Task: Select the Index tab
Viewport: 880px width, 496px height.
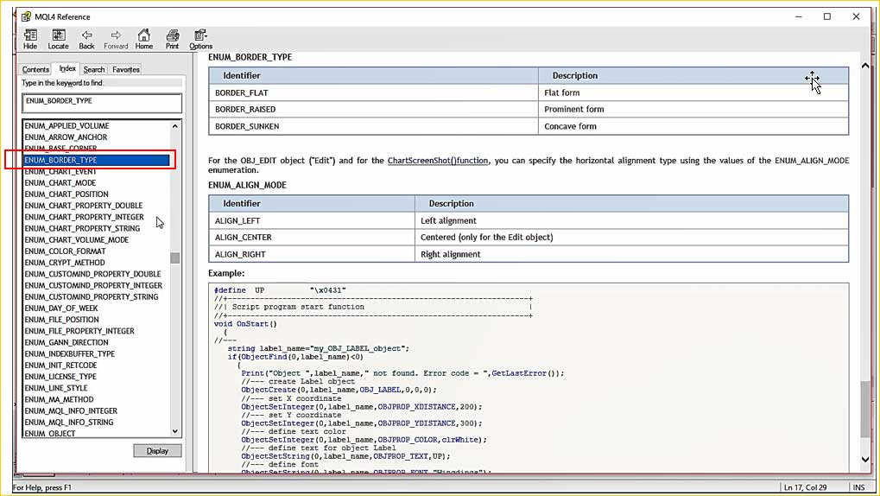Action: [67, 68]
